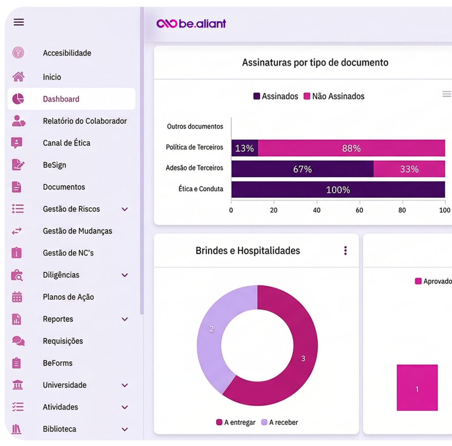
Task: Toggle the Assinados legend series
Action: pos(276,96)
